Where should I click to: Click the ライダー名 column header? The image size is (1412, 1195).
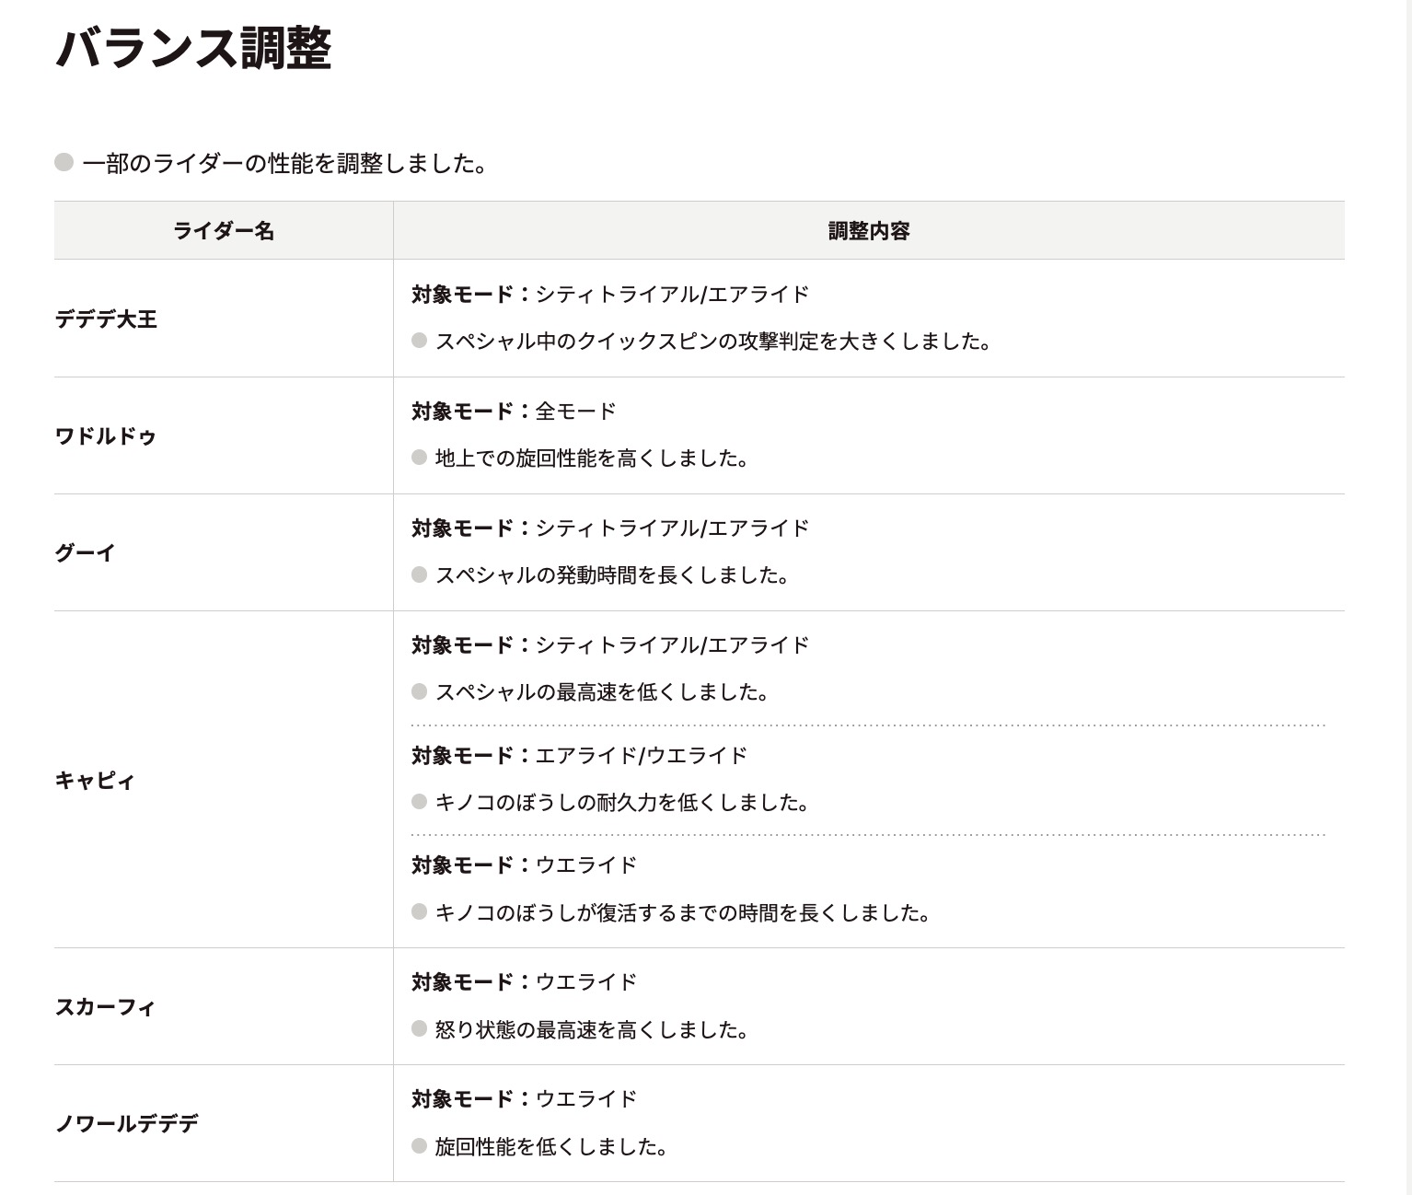[224, 231]
